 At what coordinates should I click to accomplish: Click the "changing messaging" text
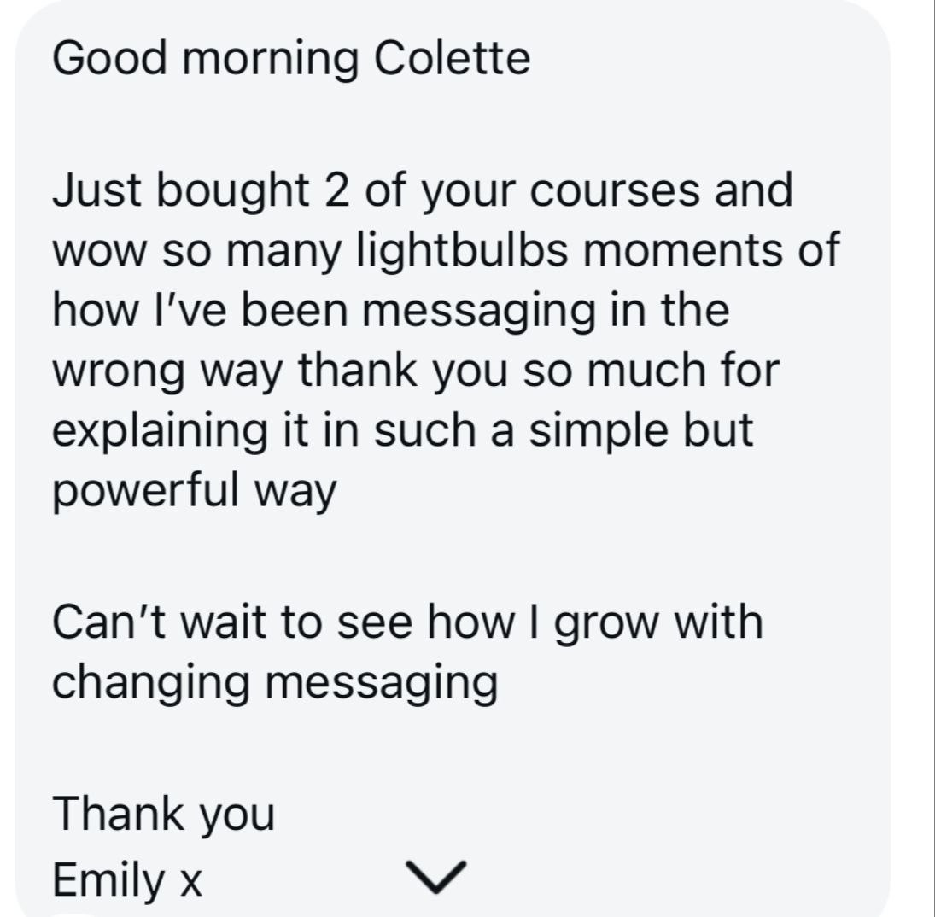[275, 682]
